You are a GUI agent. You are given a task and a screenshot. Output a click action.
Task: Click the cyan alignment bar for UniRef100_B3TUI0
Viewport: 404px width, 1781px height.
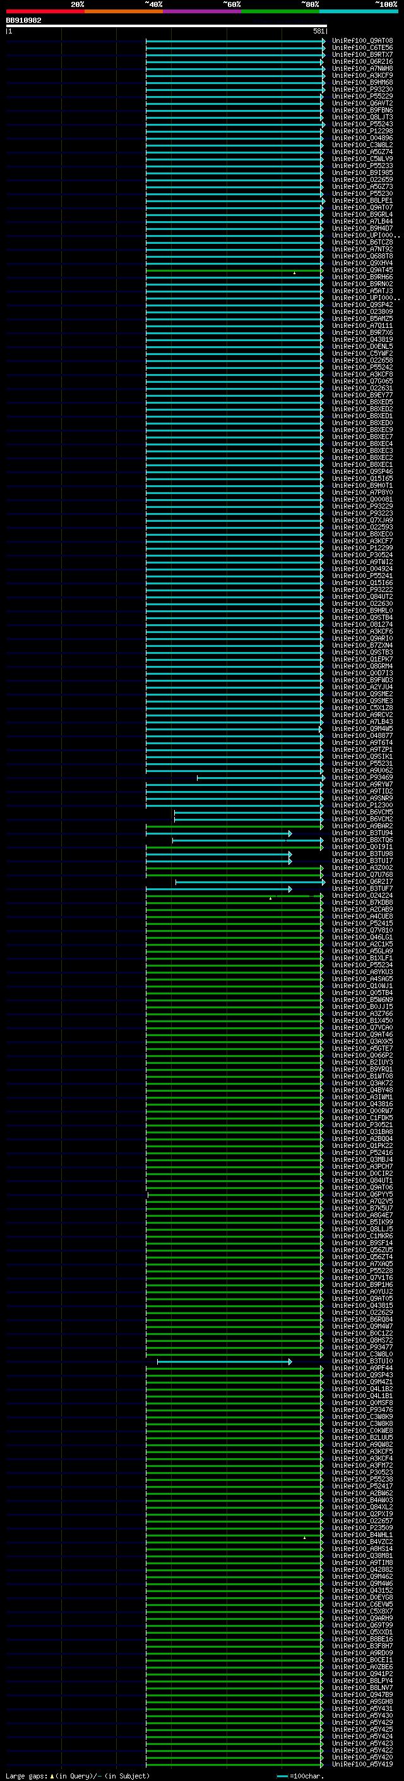click(225, 1362)
